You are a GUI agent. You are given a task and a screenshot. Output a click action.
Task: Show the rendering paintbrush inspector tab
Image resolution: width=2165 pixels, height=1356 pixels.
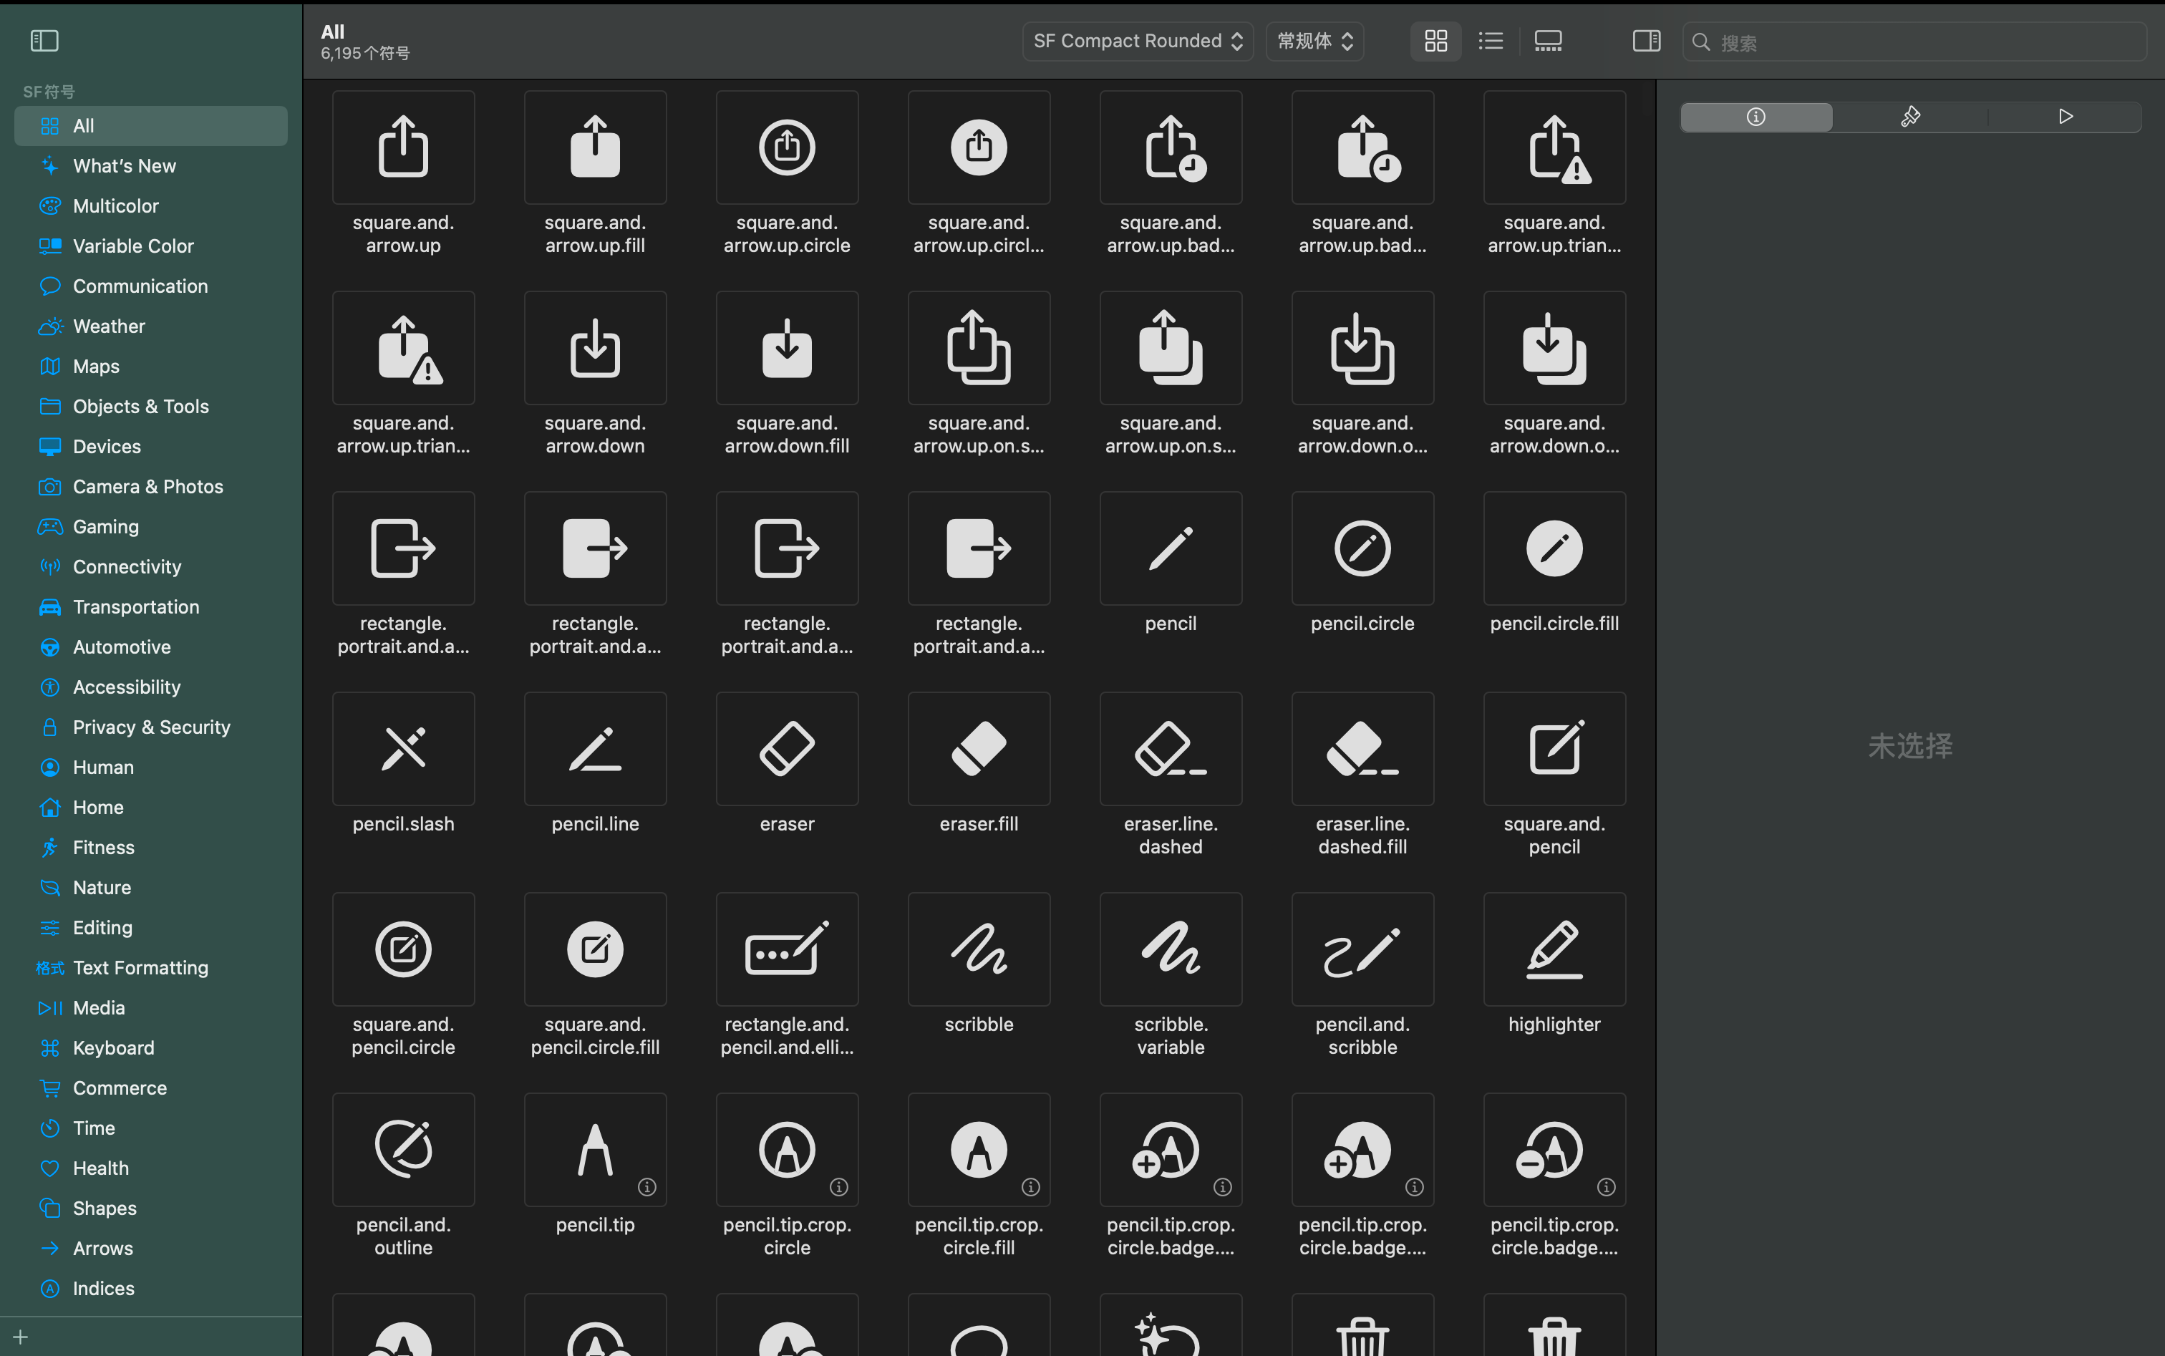1910,117
